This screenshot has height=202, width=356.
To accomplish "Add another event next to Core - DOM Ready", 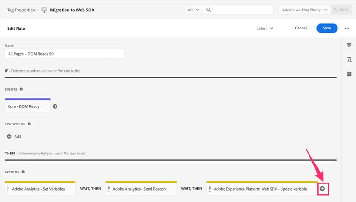I will 55,106.
